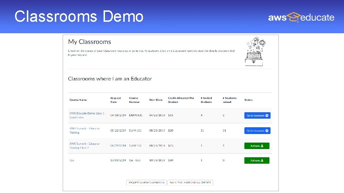Click course number SUM-102
Image resolution: width=344 pixels, height=193 pixels.
(135, 145)
